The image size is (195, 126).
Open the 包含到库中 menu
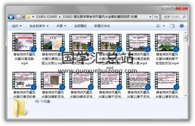pos(39,26)
